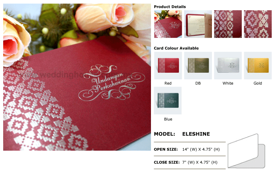The width and height of the screenshot is (275, 173).
Task: Open the first product detail thumbnail with roses
Action: pos(168,24)
